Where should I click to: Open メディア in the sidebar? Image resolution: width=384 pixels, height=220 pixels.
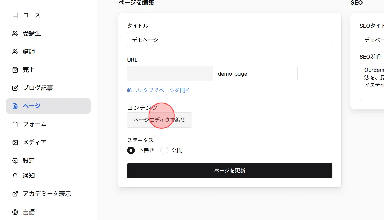click(x=48, y=142)
